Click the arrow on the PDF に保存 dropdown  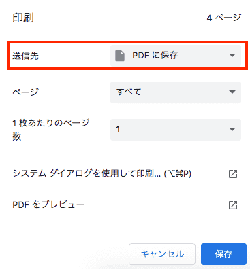232,56
